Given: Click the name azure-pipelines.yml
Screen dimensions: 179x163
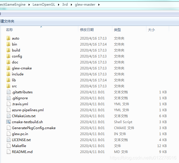Looking at the screenshot, I should click(28, 110).
